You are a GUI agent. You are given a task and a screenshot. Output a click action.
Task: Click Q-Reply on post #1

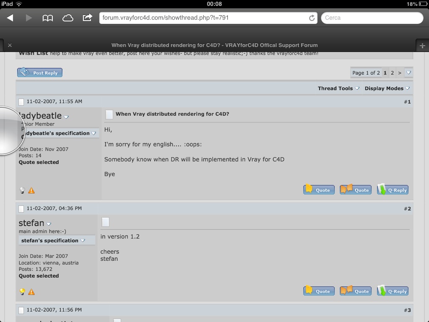click(x=393, y=190)
